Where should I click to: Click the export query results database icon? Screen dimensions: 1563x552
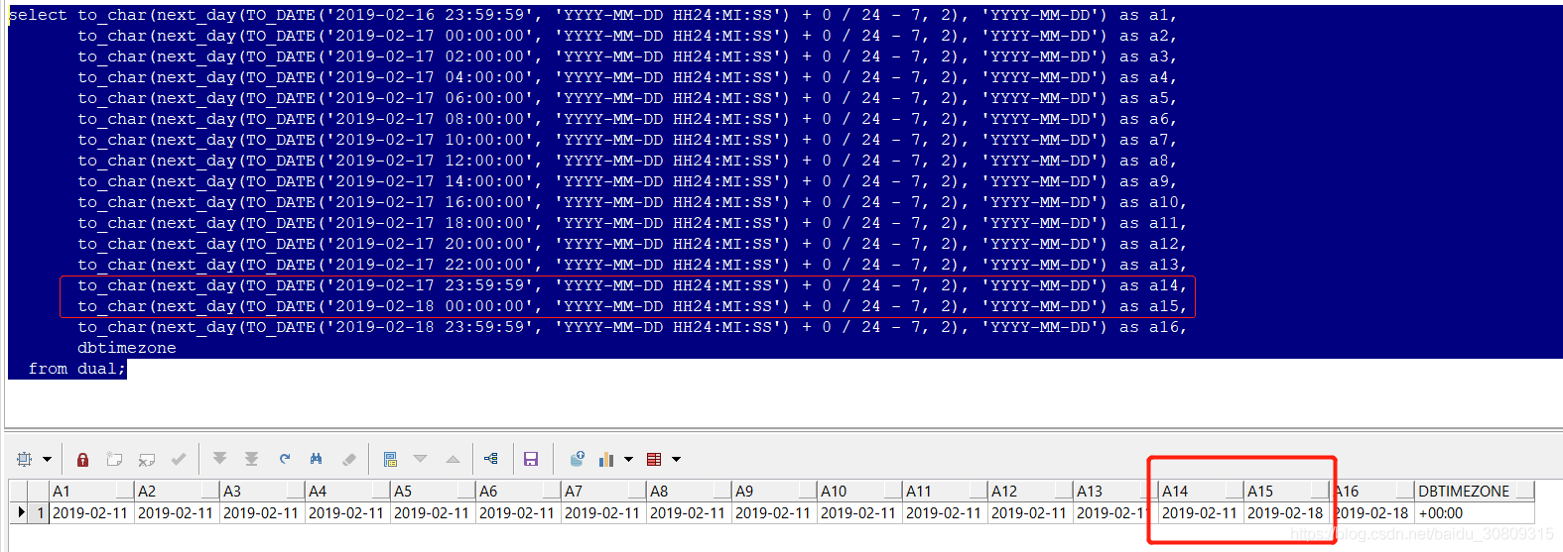coord(577,459)
